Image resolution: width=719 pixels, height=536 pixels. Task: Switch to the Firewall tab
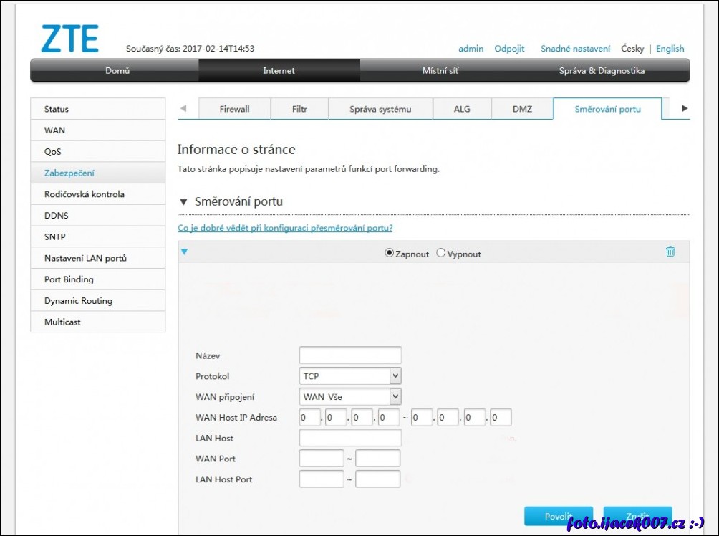tap(234, 109)
